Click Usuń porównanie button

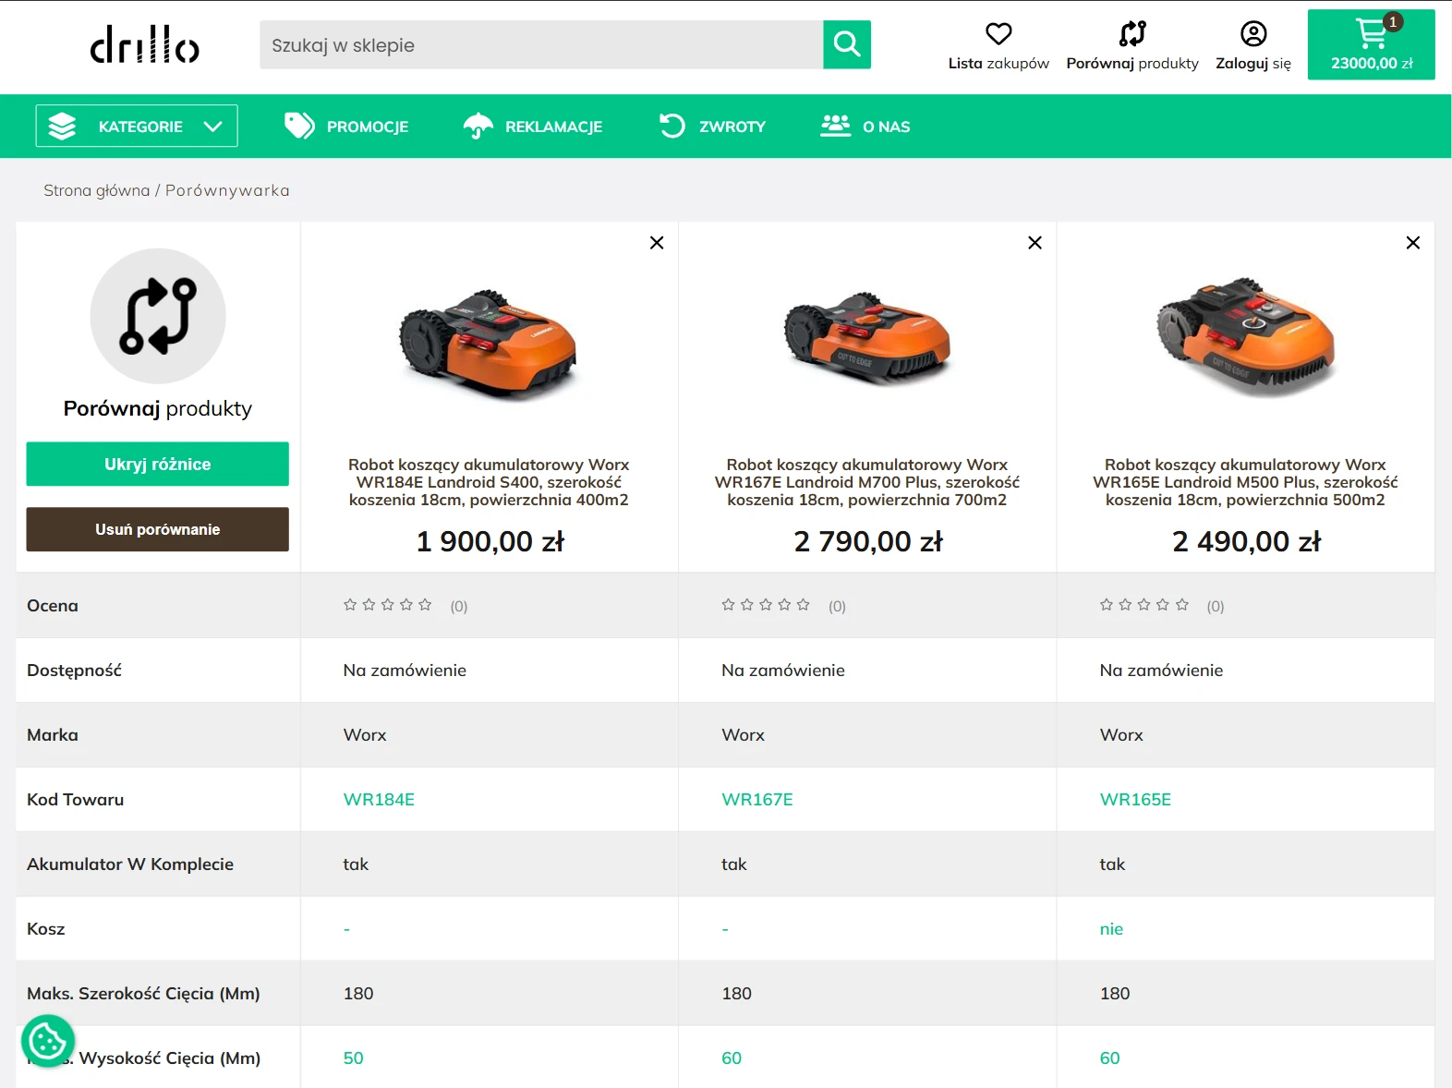click(157, 529)
